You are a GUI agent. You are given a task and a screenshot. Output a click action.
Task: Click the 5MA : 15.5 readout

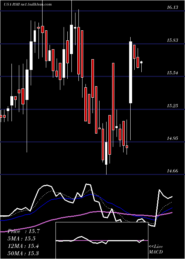click(x=21, y=239)
